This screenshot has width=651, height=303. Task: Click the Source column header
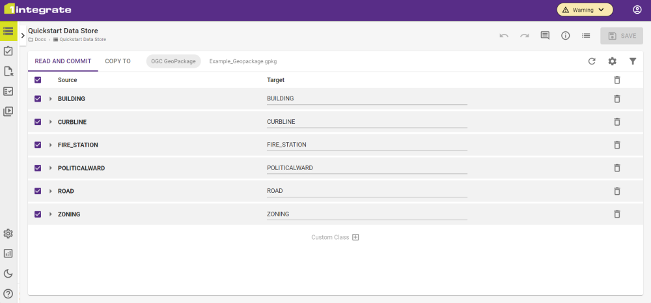67,79
